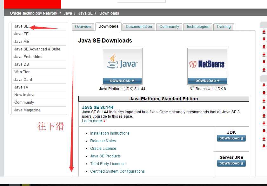Open the Third Party Licenses link
This screenshot has height=186, width=267.
point(108,164)
